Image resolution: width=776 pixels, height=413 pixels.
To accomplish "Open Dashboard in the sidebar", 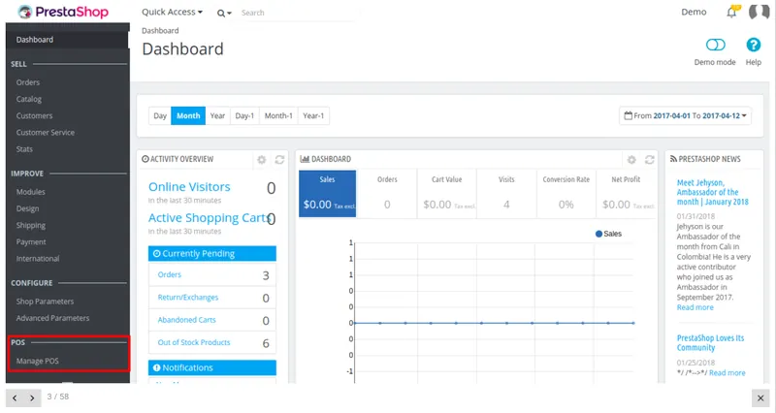I will click(67, 40).
